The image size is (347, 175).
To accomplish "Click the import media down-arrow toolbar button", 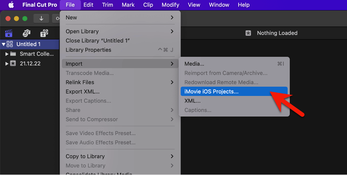I will [41, 19].
